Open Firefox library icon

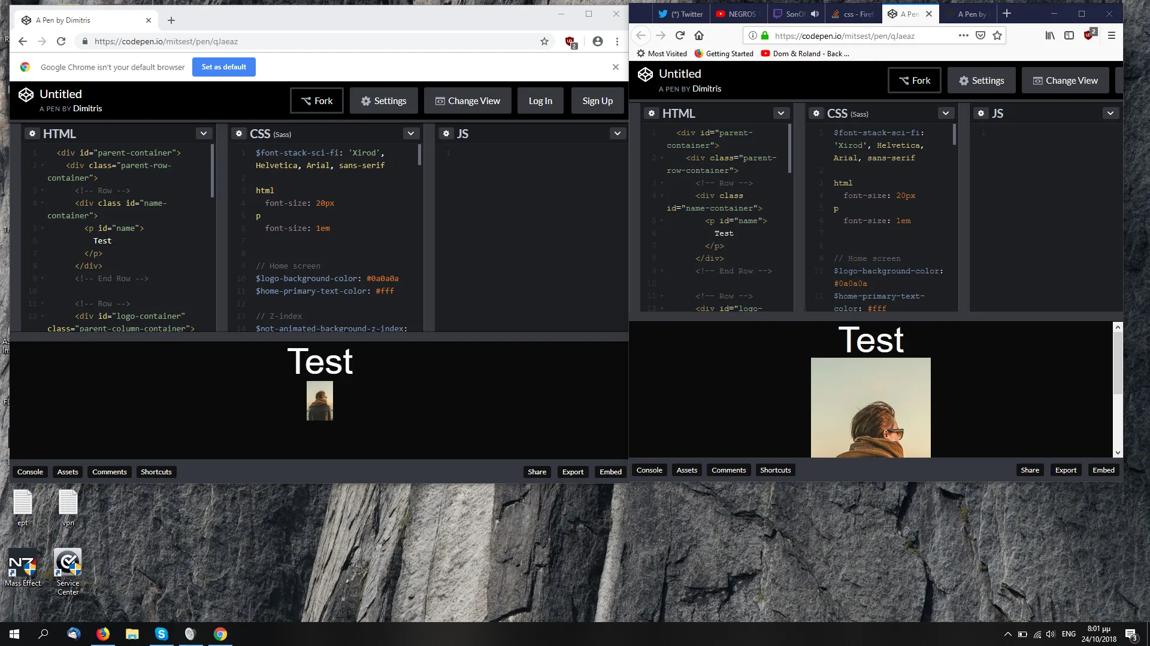1050,35
